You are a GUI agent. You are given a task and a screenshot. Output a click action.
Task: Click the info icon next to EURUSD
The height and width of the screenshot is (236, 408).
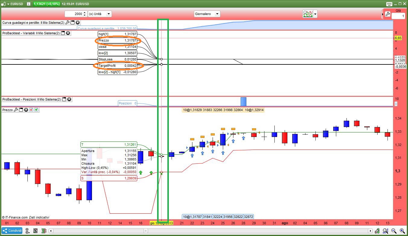click(x=28, y=4)
